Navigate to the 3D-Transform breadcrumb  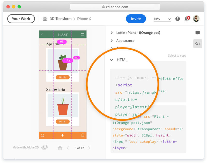tap(61, 19)
